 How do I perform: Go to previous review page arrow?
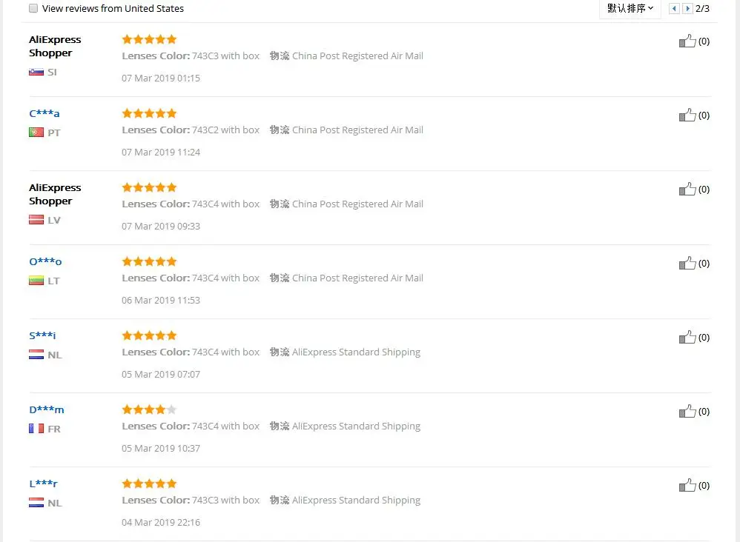point(675,8)
